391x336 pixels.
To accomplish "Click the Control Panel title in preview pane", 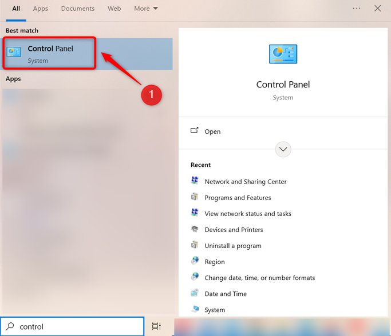I will 283,85.
